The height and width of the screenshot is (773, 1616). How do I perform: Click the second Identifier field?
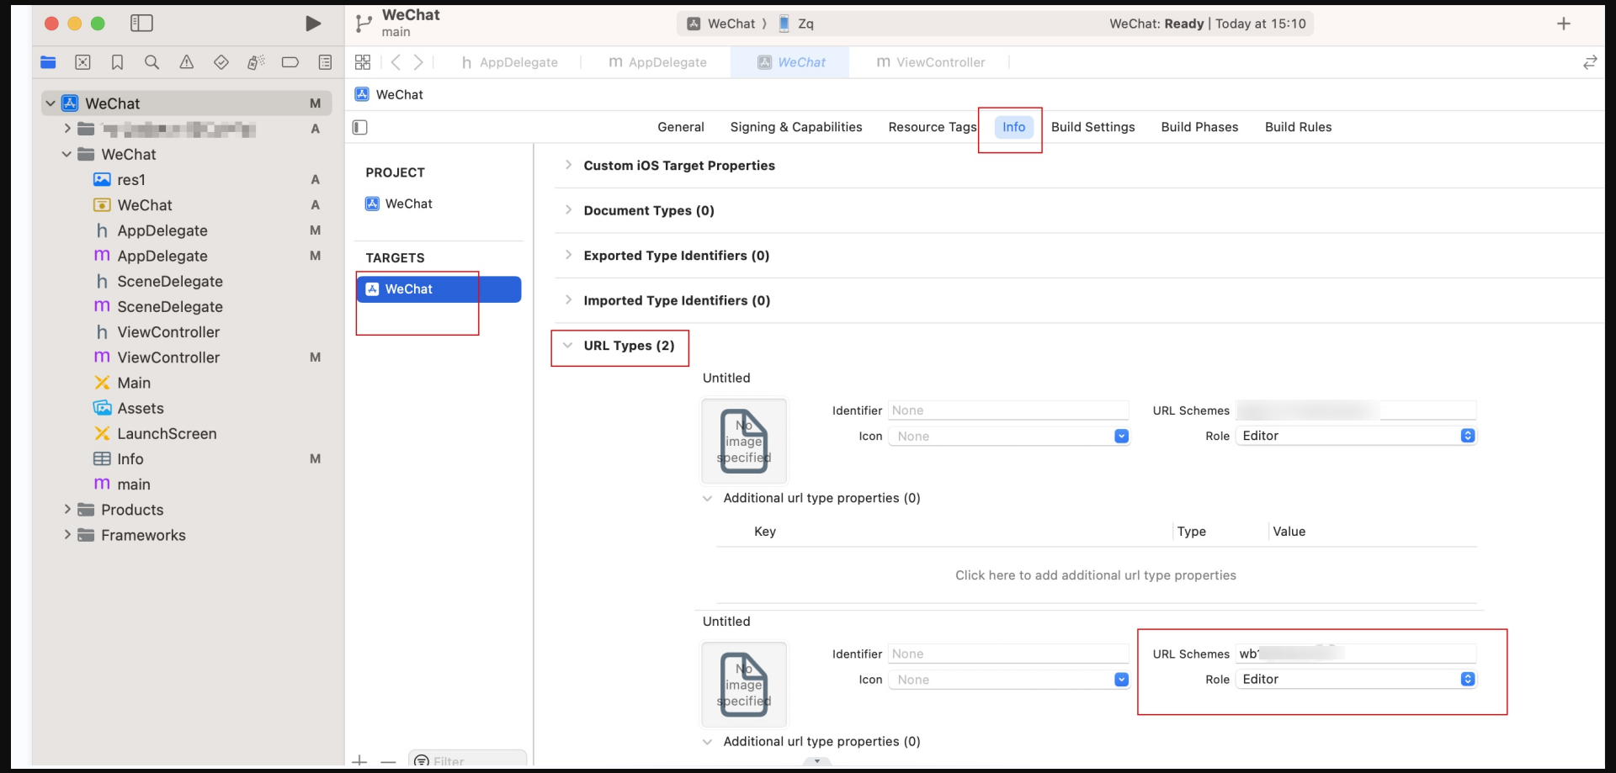[x=1008, y=654]
